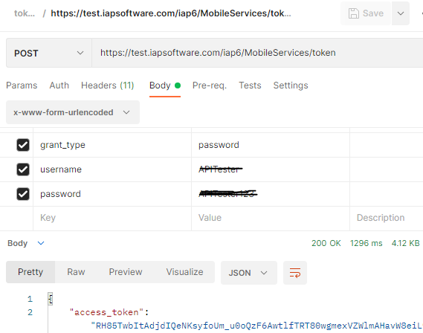Click line number 2 in response
The width and height of the screenshot is (423, 333).
tap(30, 312)
